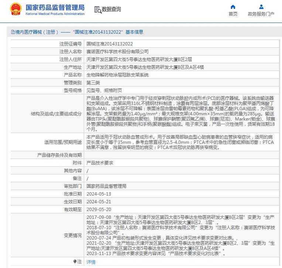Click the 政务服务门户 user icon
This screenshot has height=268, width=282.
tap(261, 7)
